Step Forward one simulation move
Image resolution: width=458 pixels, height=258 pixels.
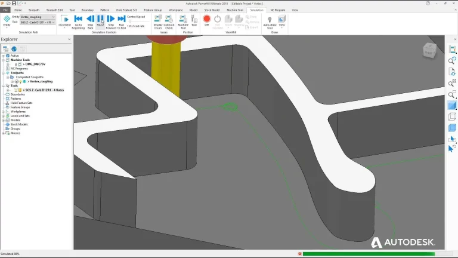111,21
